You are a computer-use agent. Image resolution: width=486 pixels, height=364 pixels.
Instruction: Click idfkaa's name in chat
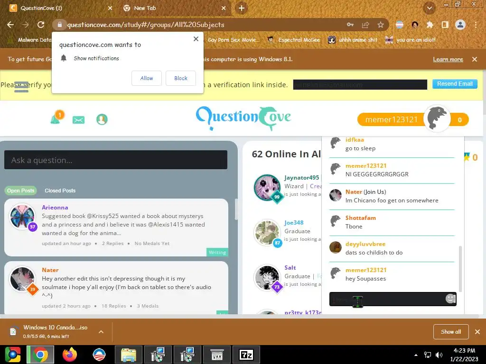pyautogui.click(x=355, y=140)
